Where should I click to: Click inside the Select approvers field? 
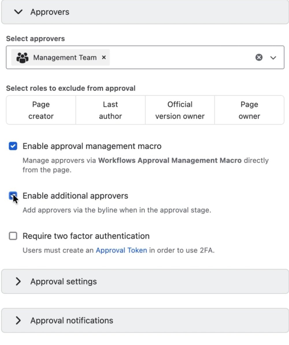[145, 57]
